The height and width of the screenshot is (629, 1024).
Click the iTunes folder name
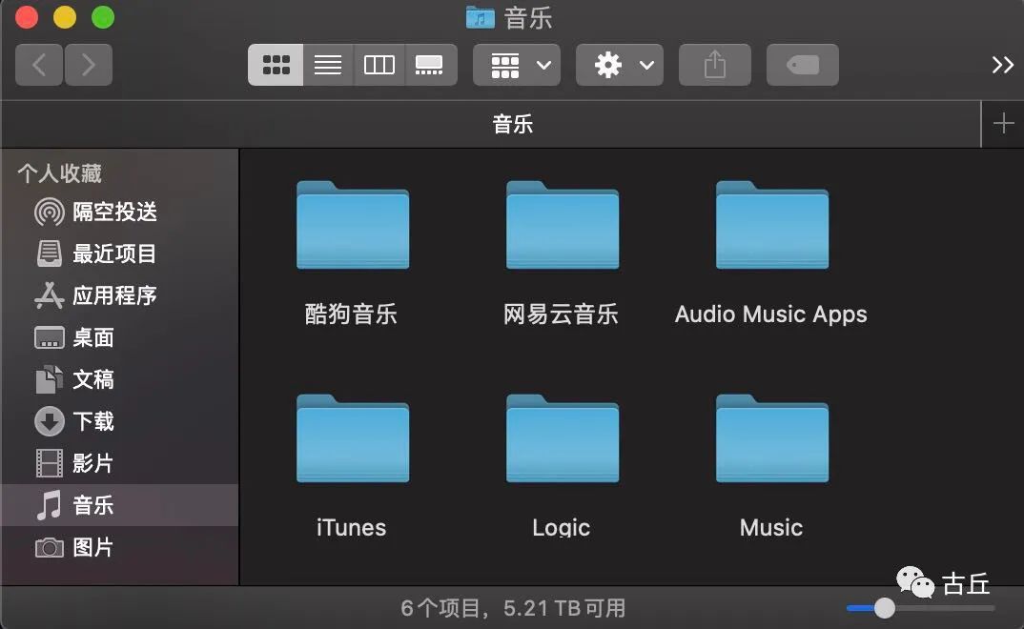pos(352,527)
